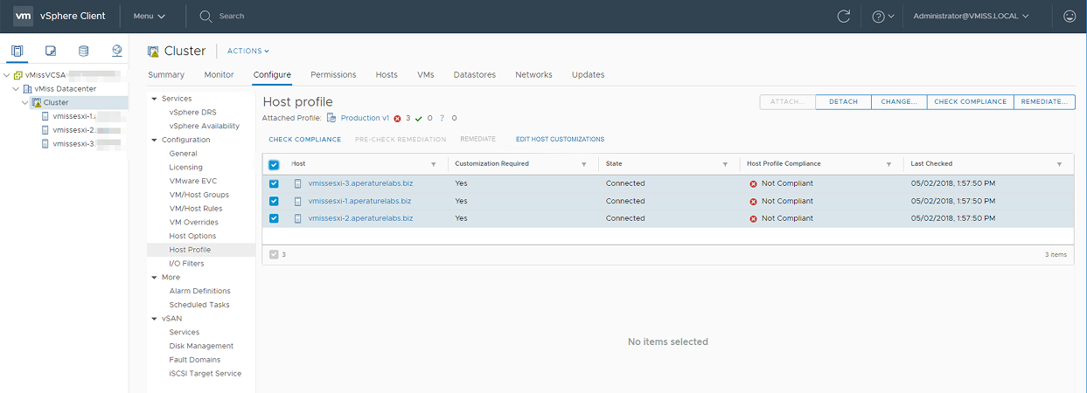Open the Networking inventory view
The image size is (1087, 393).
(116, 51)
